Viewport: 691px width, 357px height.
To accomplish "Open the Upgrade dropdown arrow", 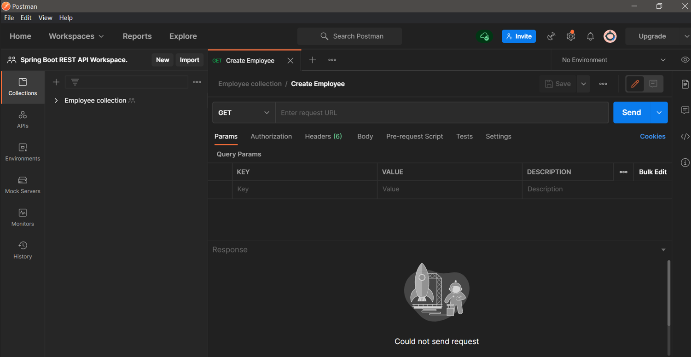I will coord(686,36).
